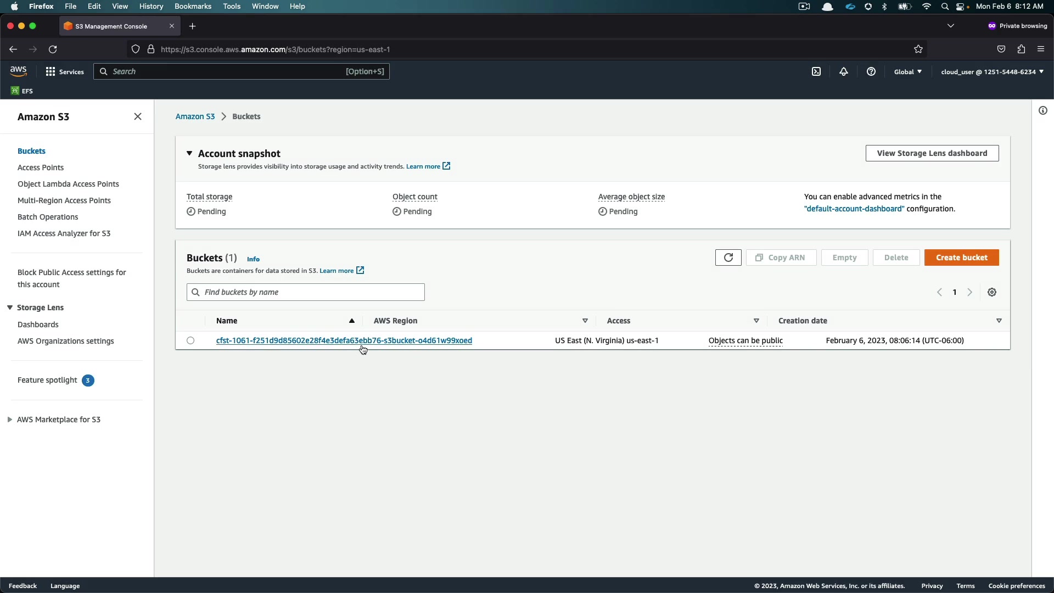The height and width of the screenshot is (593, 1054).
Task: Go to Access Points in sidebar
Action: pos(41,167)
